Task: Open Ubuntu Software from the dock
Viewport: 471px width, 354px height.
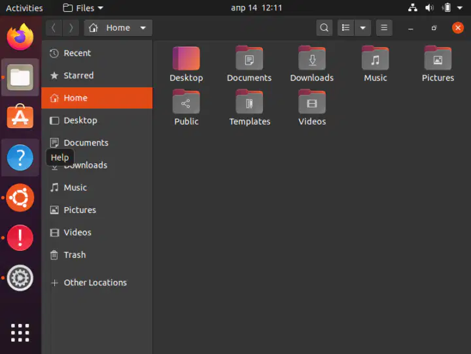Action: pyautogui.click(x=20, y=116)
